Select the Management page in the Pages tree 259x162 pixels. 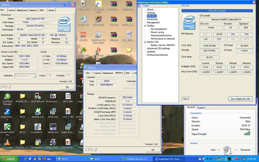click(x=153, y=23)
